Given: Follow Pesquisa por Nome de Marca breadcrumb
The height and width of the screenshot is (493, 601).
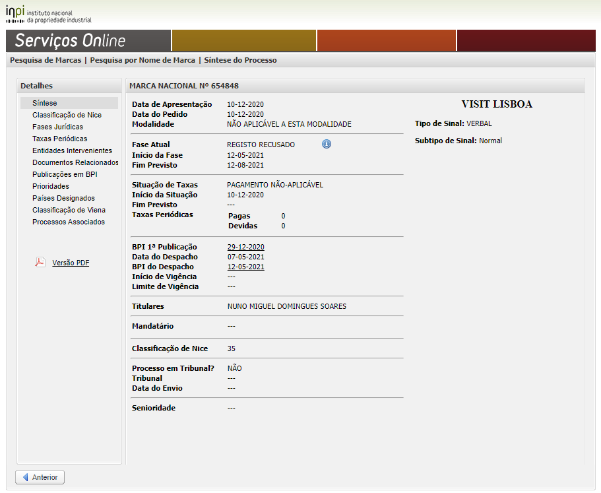Looking at the screenshot, I should 142,60.
